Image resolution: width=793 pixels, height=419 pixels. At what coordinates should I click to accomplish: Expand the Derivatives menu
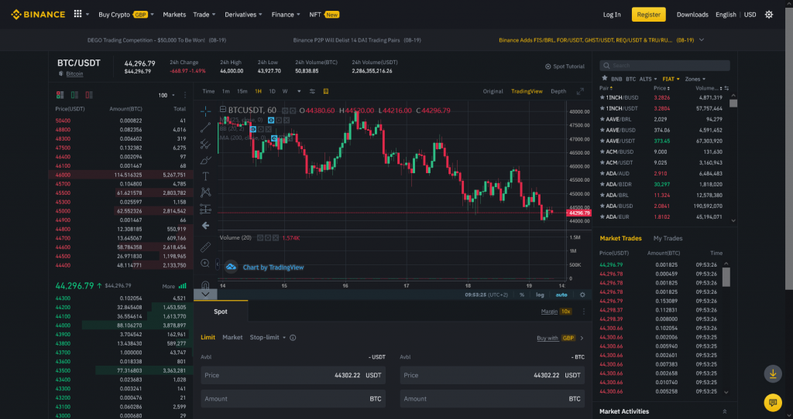(x=243, y=15)
